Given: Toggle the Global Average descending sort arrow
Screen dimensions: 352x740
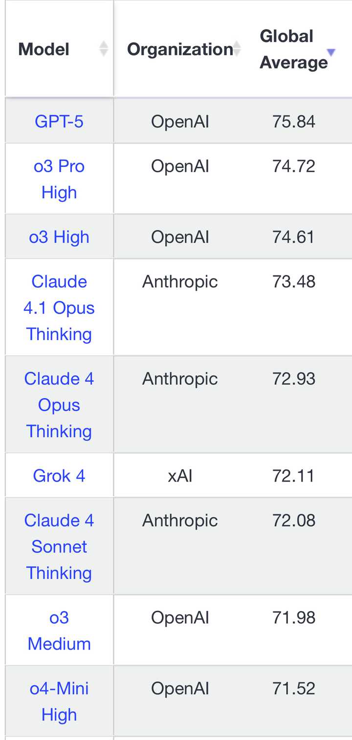Looking at the screenshot, I should coord(331,52).
